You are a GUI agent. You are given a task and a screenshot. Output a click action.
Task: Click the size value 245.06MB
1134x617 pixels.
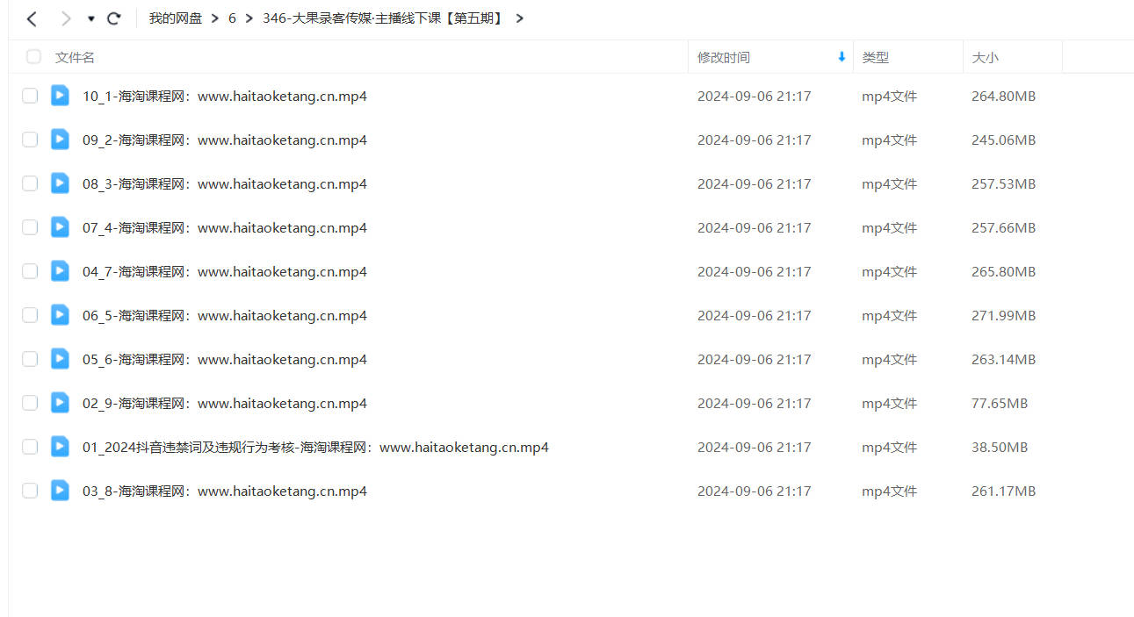pyautogui.click(x=1003, y=140)
